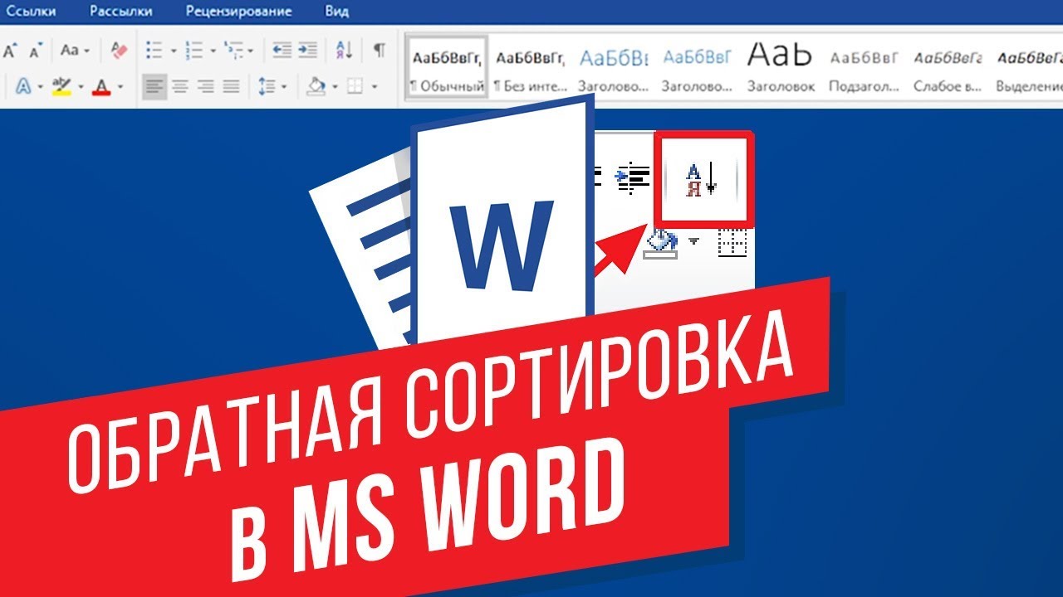This screenshot has height=597, width=1063.
Task: Apply the yellow text highlight color
Action: coord(61,85)
